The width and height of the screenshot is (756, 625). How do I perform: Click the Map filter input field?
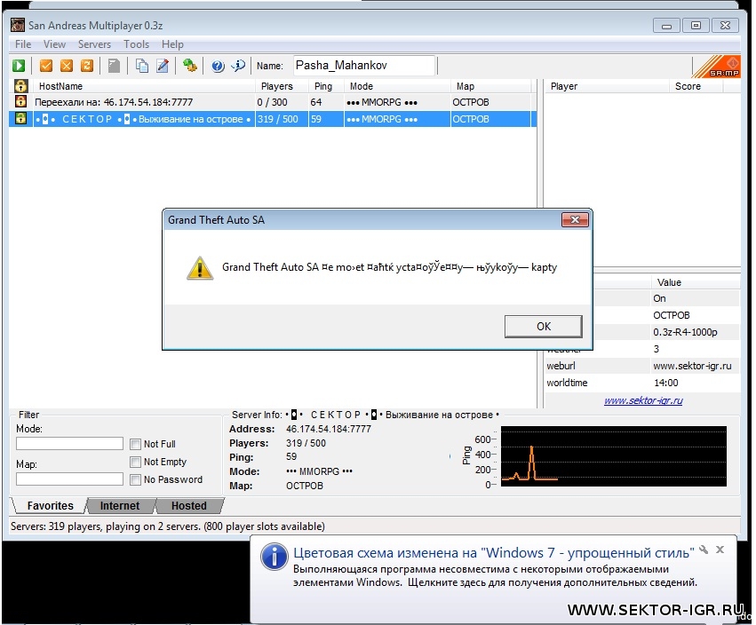click(69, 479)
